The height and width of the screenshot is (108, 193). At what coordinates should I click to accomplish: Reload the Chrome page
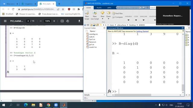(x=13, y=9)
